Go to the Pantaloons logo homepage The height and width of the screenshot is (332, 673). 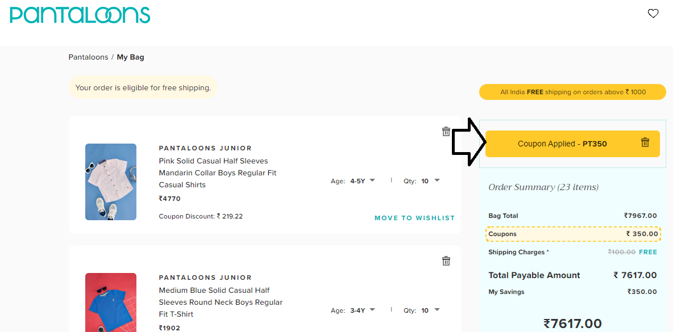80,15
